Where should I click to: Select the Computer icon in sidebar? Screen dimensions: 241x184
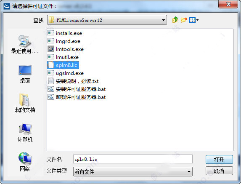click(25, 133)
